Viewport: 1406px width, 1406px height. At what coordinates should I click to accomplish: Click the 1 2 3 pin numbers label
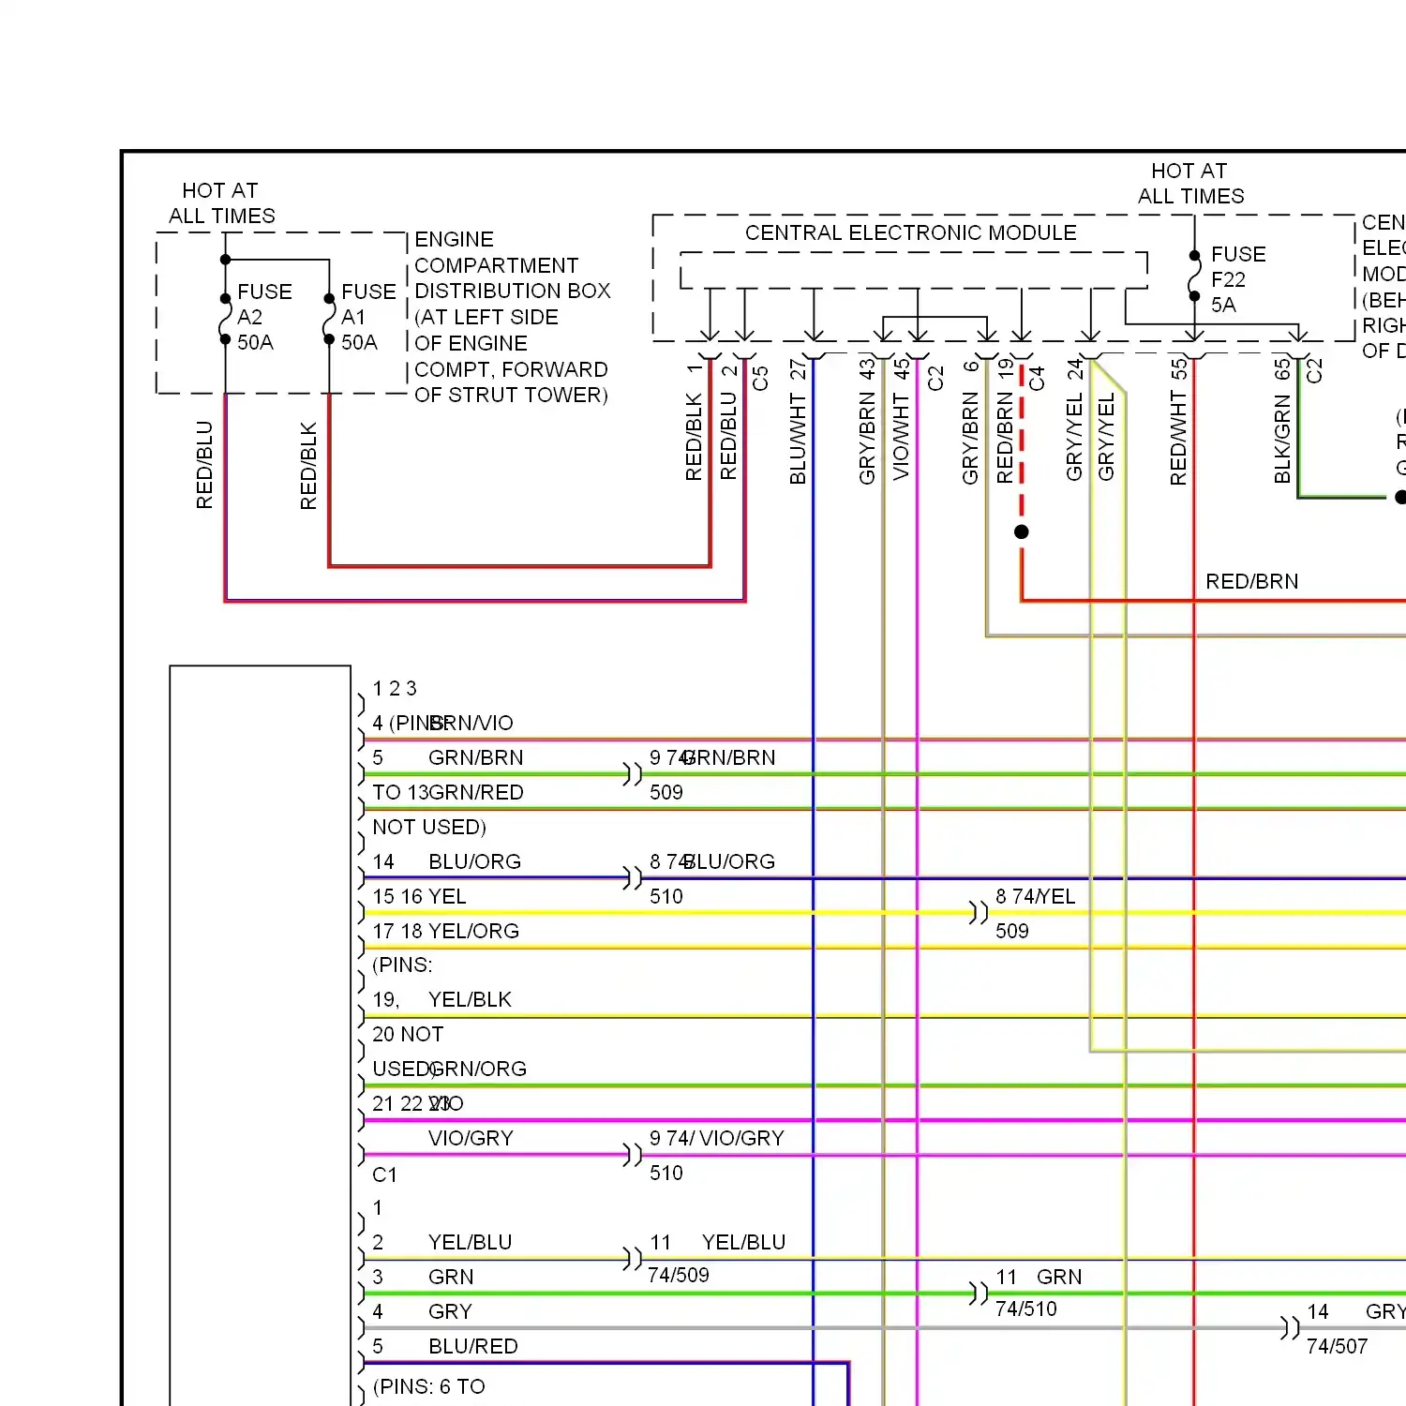(x=395, y=688)
